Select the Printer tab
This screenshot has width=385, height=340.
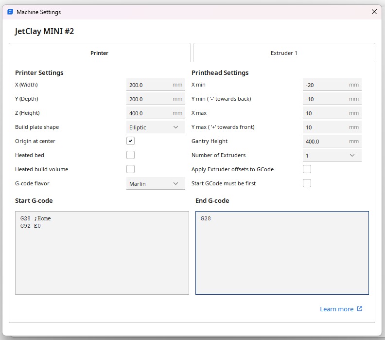(x=100, y=53)
